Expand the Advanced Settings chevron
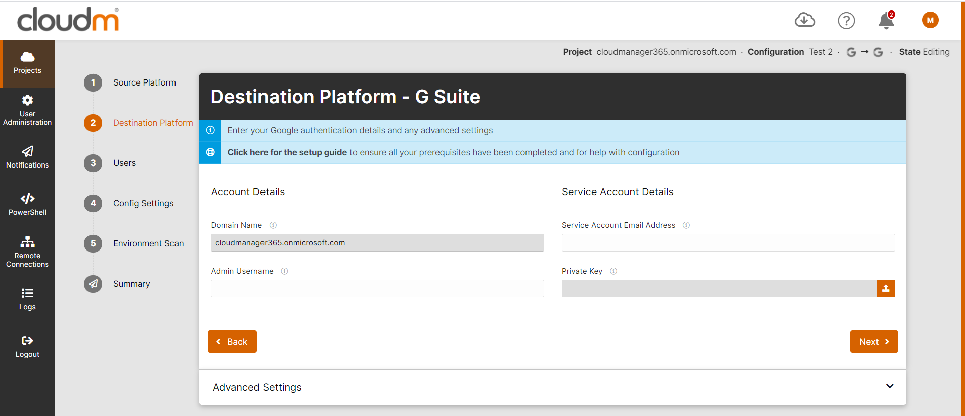Screen dimensions: 965x416 (x=890, y=386)
